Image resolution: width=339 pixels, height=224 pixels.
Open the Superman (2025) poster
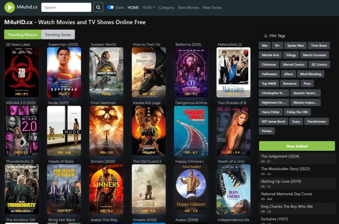(64, 72)
